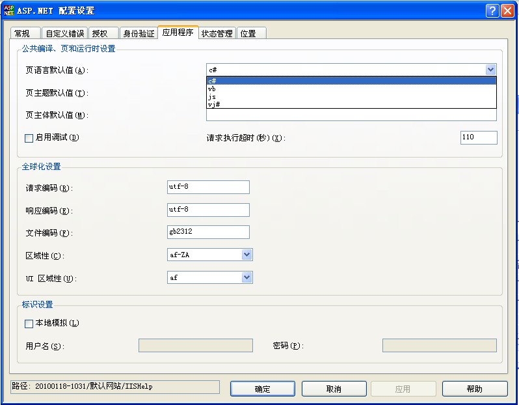Click the disabled 密码 input field
This screenshot has height=405, width=519.
click(440, 345)
